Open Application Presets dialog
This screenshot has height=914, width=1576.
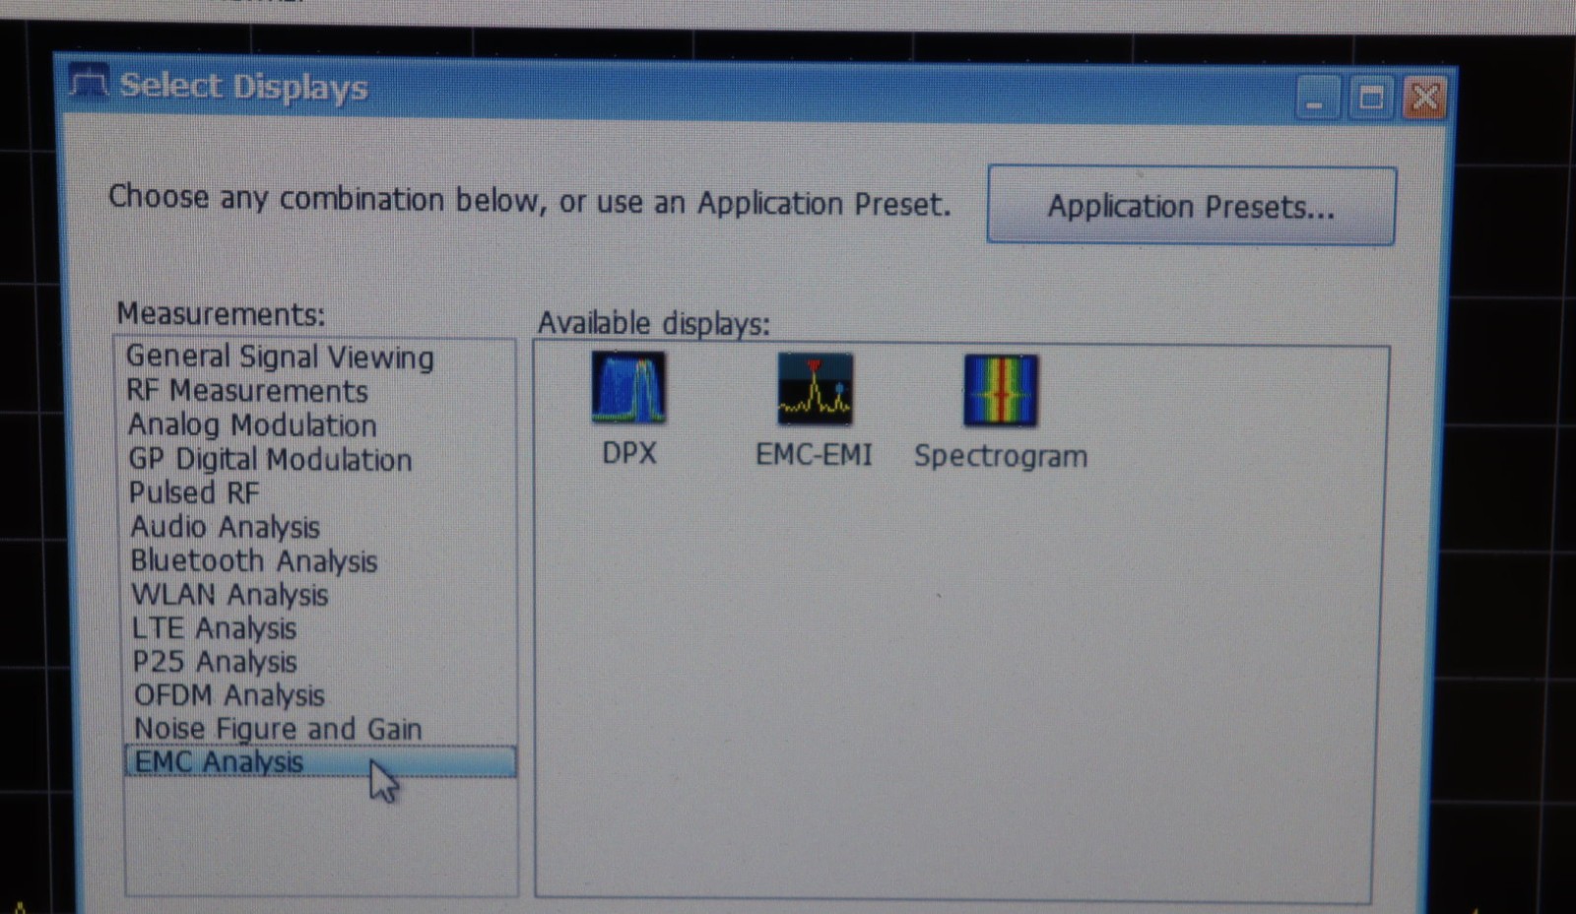pos(1191,206)
